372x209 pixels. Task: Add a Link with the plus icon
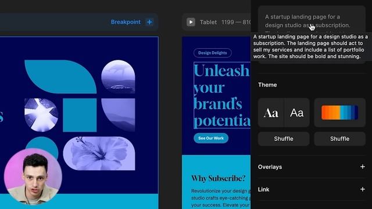[362, 189]
